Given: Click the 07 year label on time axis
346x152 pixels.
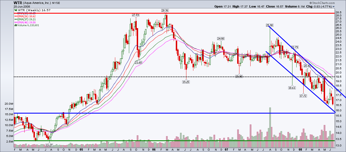Looking at the screenshot, I should pos(226,149).
